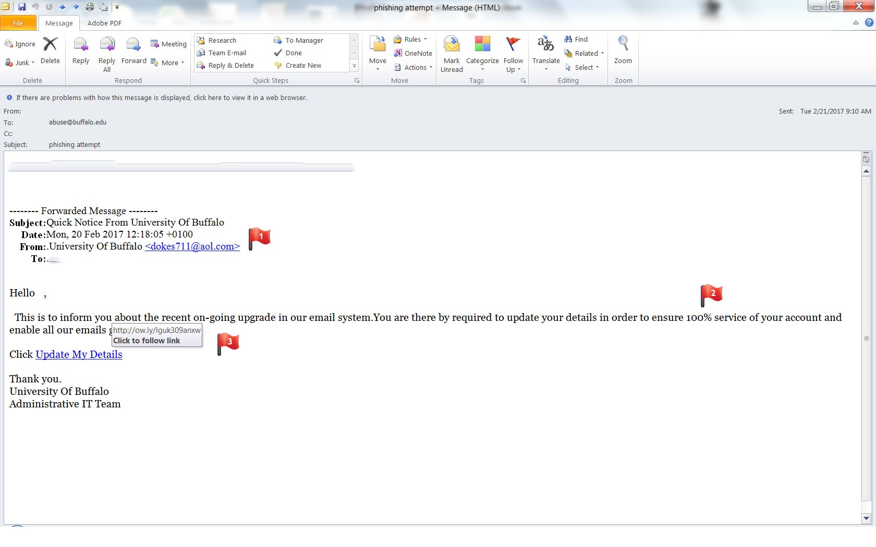Send message to OneNote
Screen dimensions: 876x547
tap(413, 53)
